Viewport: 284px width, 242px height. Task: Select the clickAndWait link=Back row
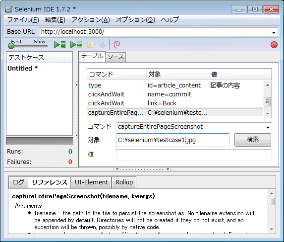[x=175, y=103]
